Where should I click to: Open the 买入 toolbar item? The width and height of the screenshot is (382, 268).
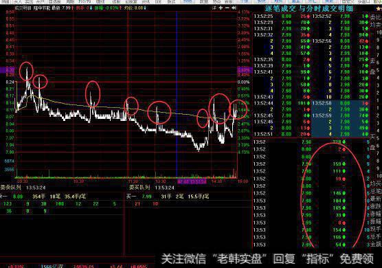(x=19, y=1)
